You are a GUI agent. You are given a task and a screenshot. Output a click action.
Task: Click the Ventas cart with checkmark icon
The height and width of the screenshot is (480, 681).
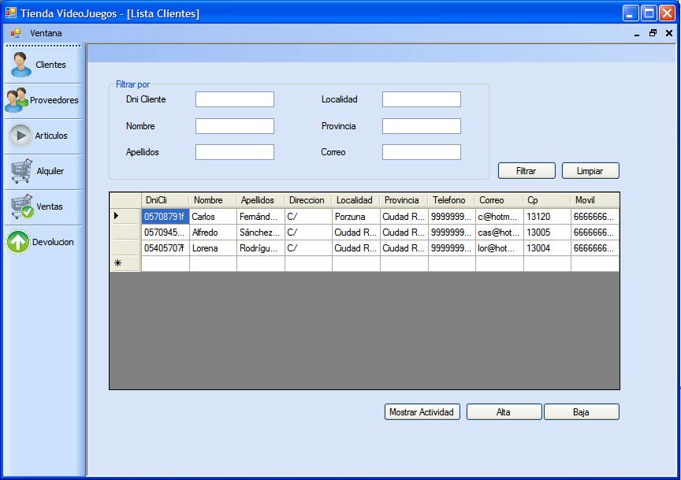pos(22,207)
